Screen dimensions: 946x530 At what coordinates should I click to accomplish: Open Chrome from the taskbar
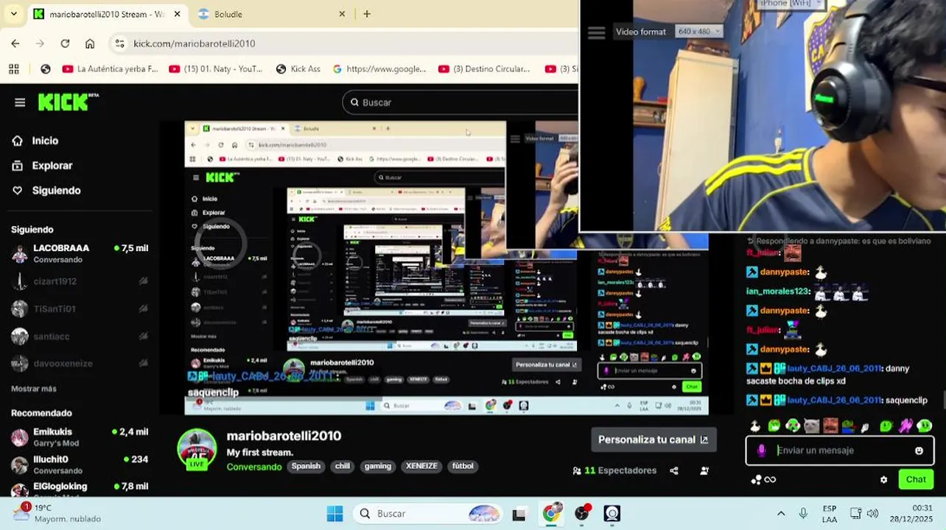pyautogui.click(x=551, y=514)
